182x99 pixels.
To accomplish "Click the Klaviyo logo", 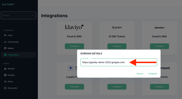I will [x=74, y=27].
